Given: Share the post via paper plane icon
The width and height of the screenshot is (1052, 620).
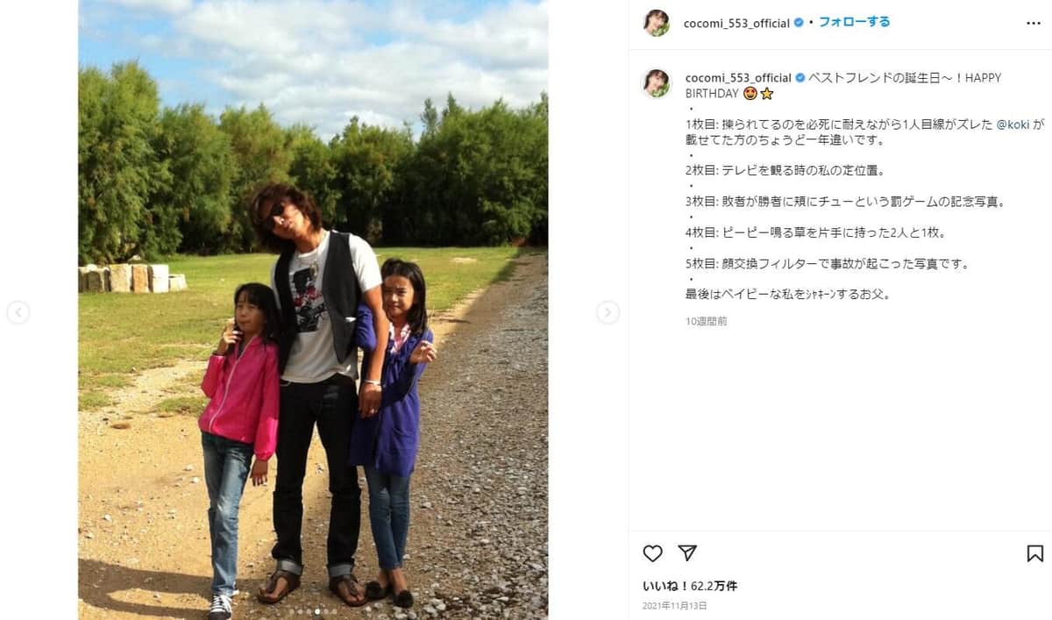Looking at the screenshot, I should pyautogui.click(x=687, y=553).
